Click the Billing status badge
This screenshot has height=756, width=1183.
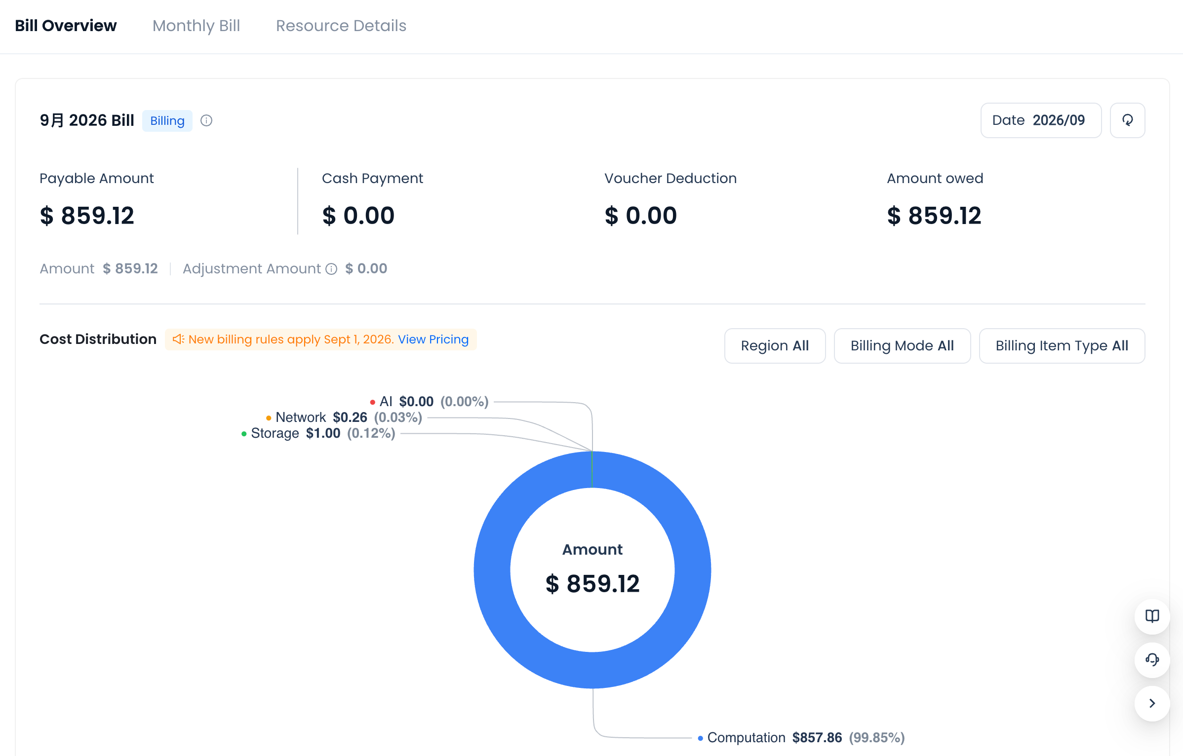167,121
